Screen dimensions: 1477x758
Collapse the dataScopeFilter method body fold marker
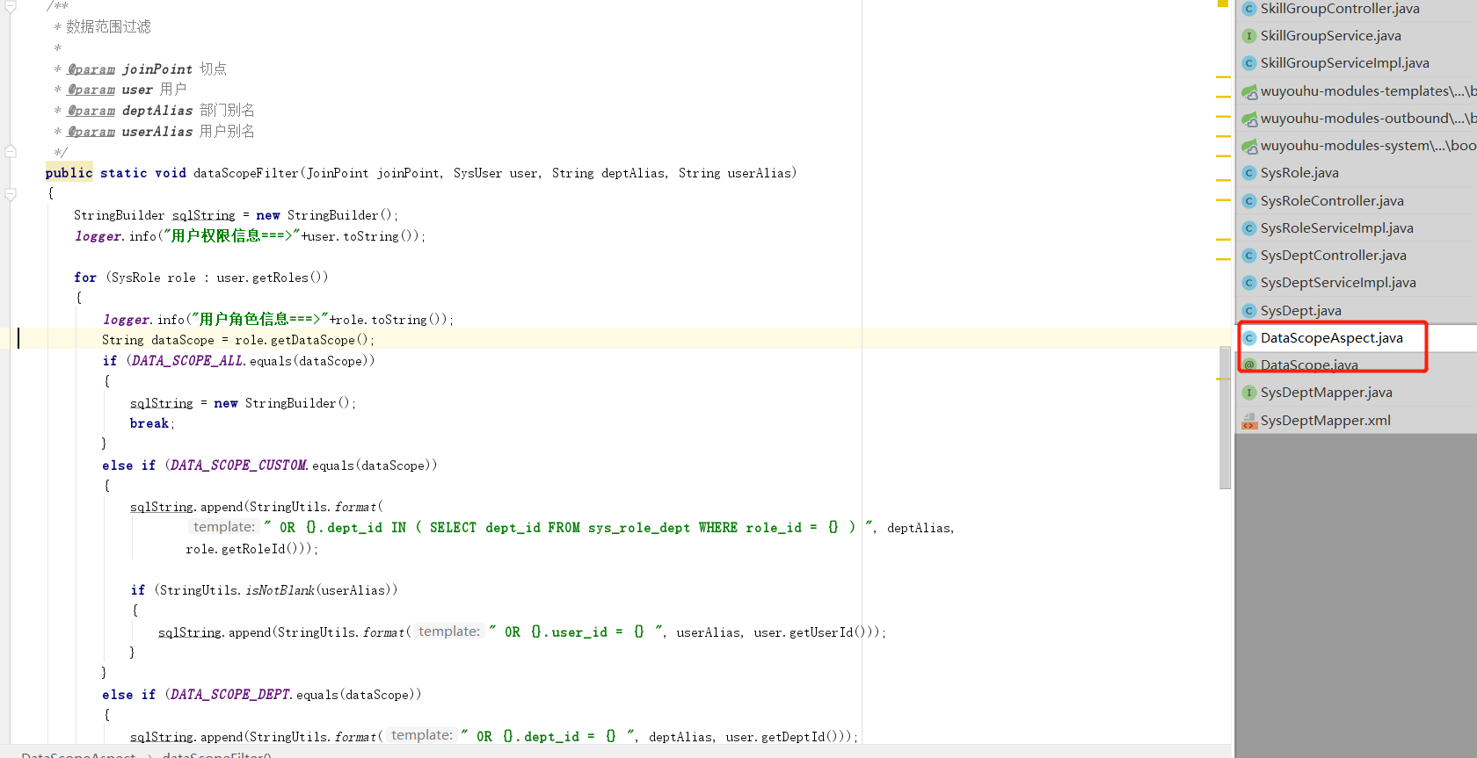pyautogui.click(x=11, y=194)
